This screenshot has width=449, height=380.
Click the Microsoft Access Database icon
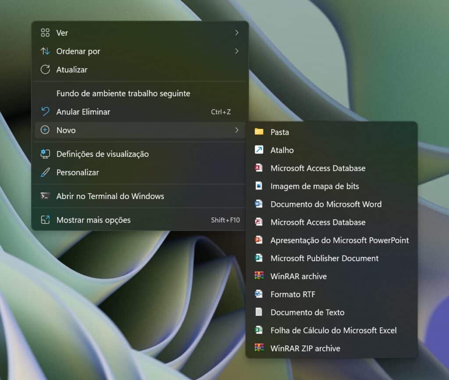[258, 168]
